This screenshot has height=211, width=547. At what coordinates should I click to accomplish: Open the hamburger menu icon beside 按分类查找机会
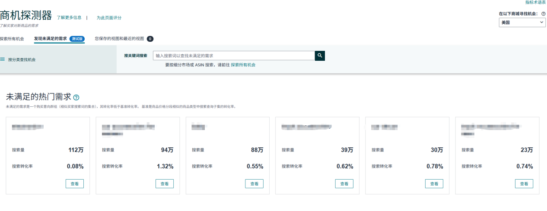tap(2, 59)
